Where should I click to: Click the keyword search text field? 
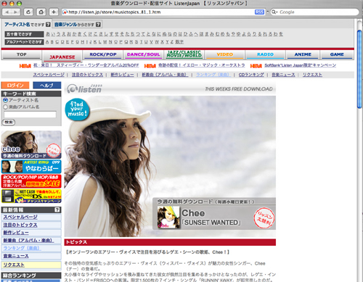(30, 115)
